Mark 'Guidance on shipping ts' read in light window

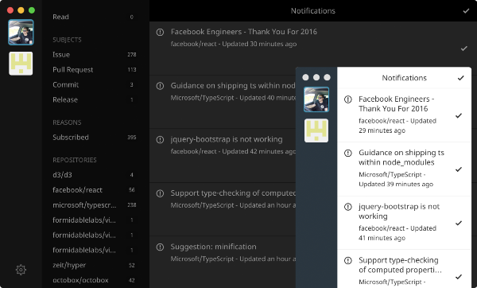459,169
